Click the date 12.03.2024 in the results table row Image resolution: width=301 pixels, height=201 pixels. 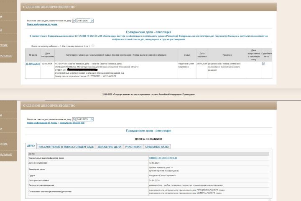pyautogui.click(x=47, y=64)
